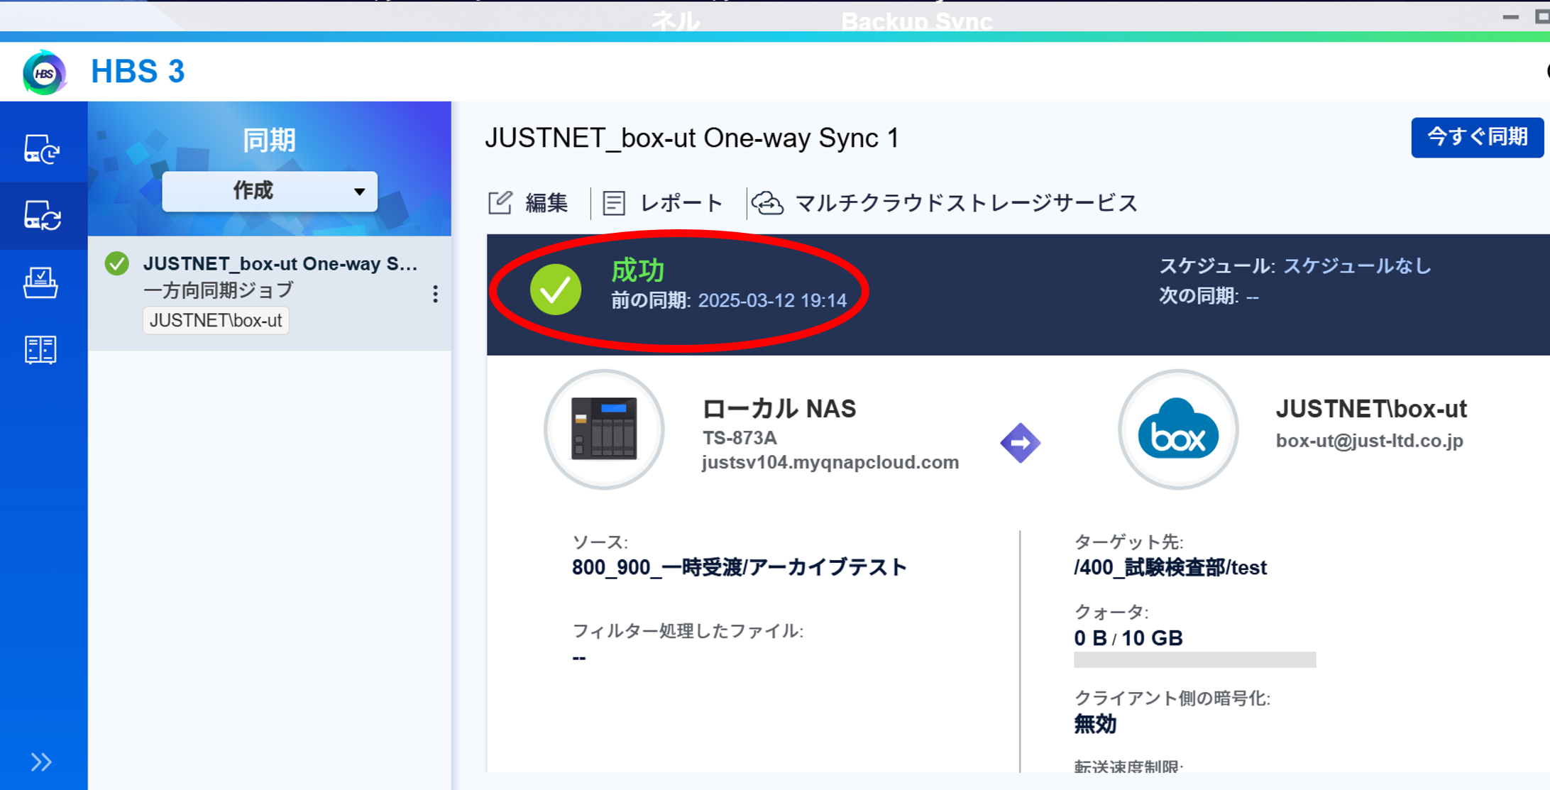Open the 作成 dropdown

click(270, 191)
